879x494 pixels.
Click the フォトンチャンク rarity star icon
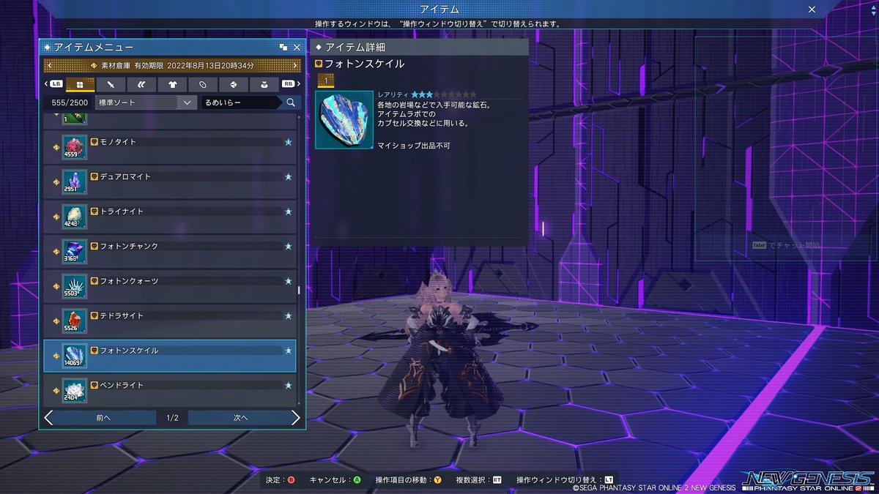[x=289, y=246]
